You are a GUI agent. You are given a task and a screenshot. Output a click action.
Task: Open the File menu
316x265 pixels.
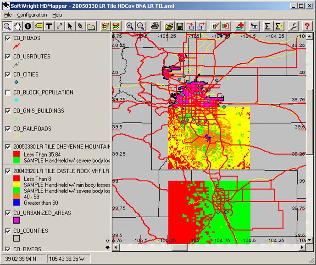[x=8, y=15]
